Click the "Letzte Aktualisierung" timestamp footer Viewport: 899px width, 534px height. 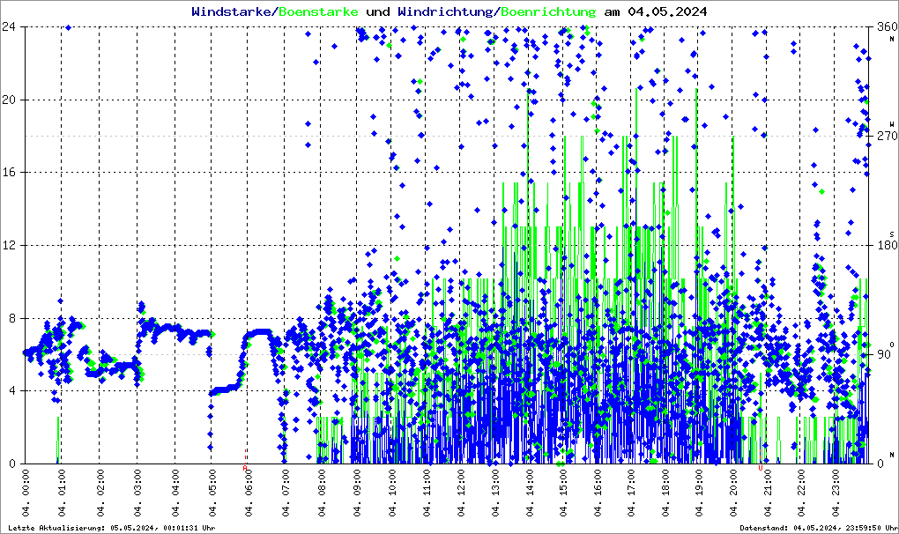[x=110, y=527]
